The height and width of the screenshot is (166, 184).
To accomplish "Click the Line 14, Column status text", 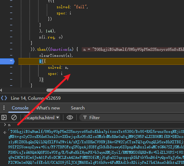I will [x=36, y=98].
